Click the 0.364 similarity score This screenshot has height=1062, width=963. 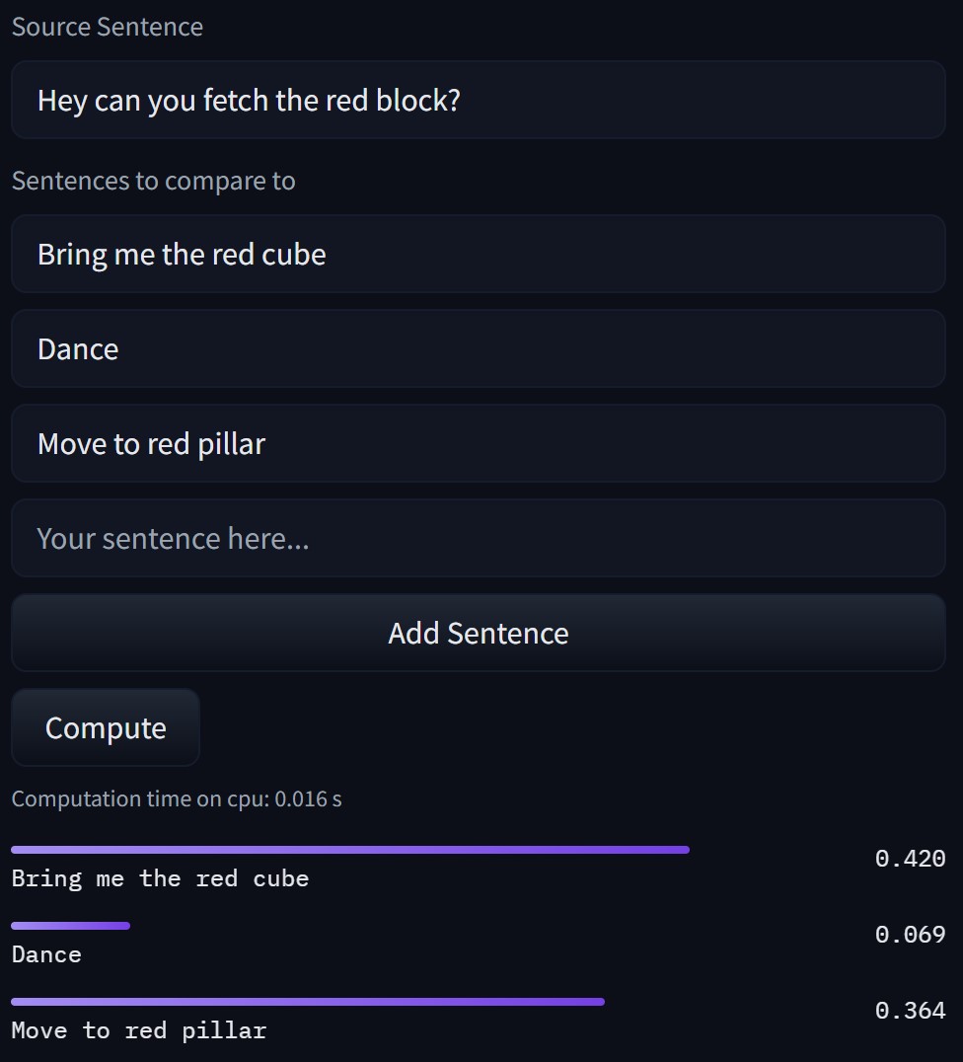(x=910, y=1011)
